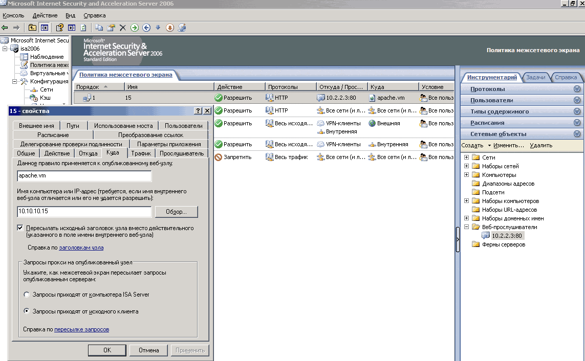
Task: Expand Компьютеры folder in toolbox
Action: pyautogui.click(x=466, y=174)
